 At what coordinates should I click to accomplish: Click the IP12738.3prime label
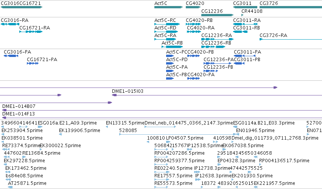(x=212, y=168)
